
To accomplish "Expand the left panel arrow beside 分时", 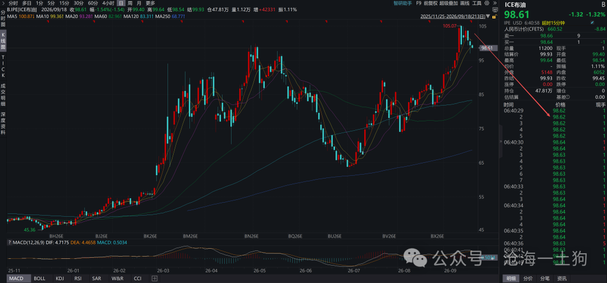I will click(x=3, y=3).
